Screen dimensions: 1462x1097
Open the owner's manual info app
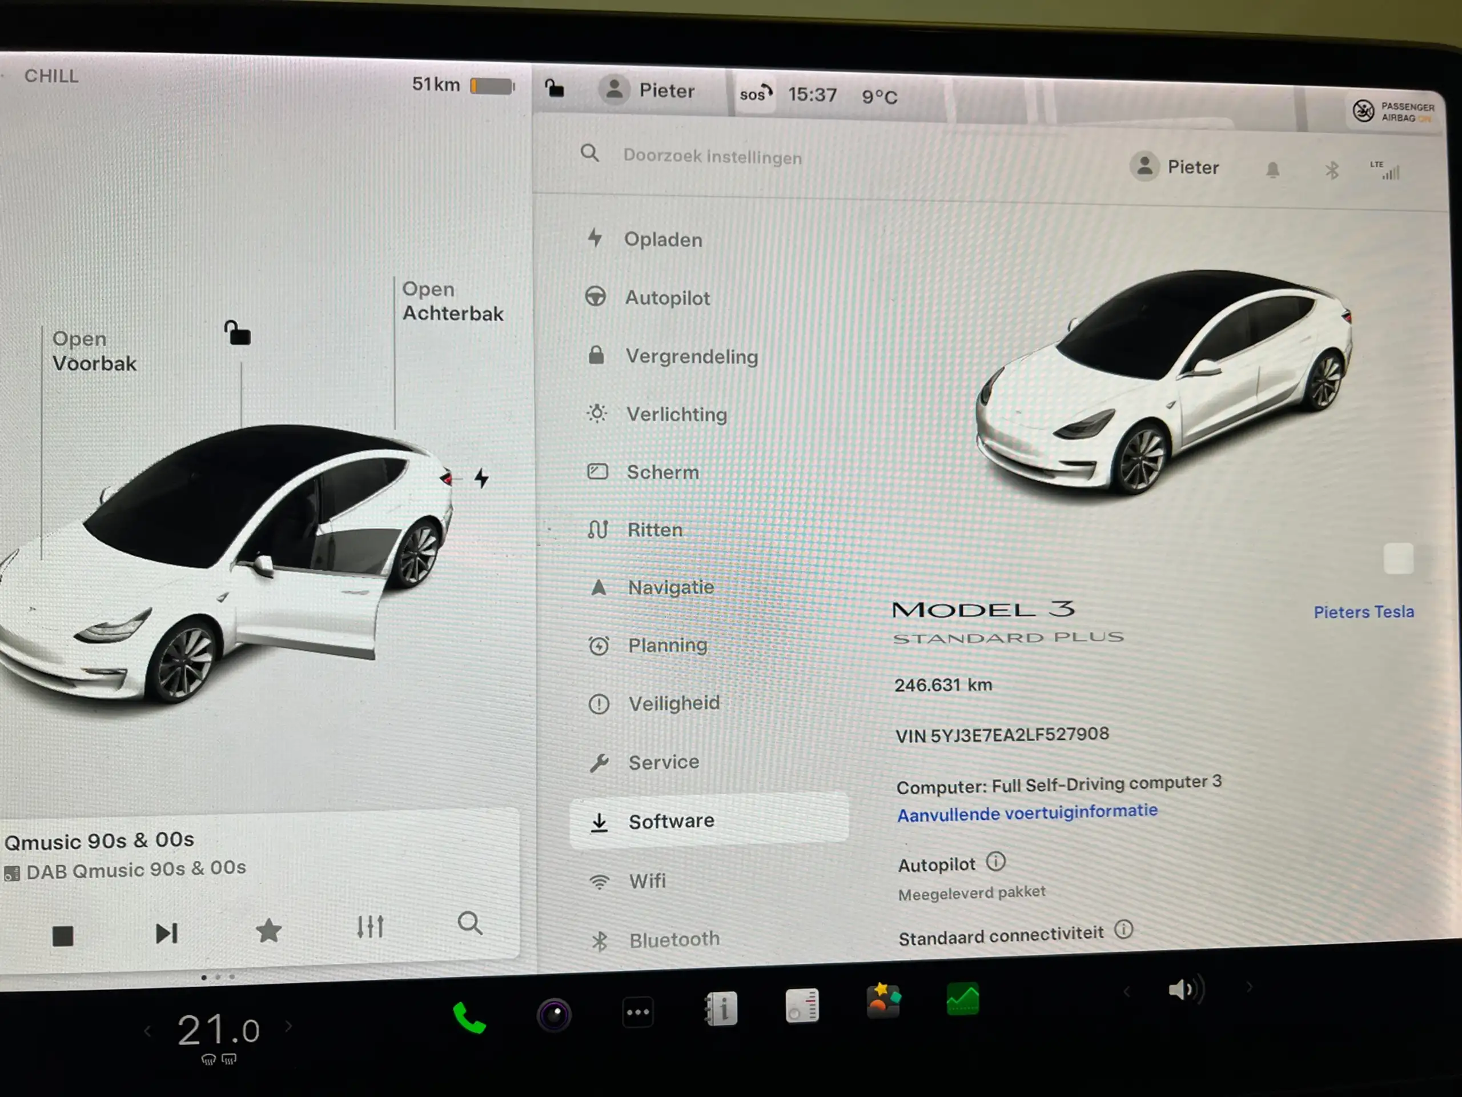720,1008
